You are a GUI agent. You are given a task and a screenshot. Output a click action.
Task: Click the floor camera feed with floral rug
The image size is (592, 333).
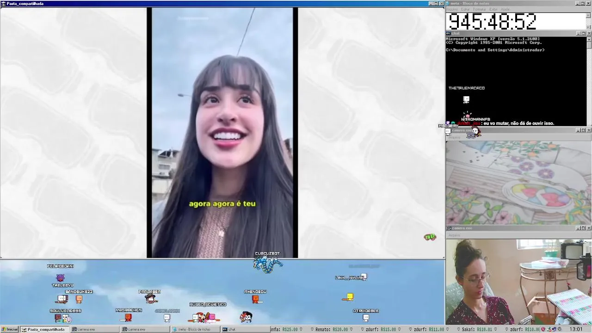coord(518,183)
